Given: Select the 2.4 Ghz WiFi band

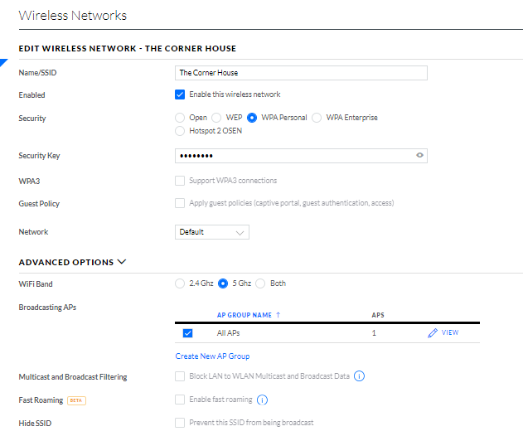Looking at the screenshot, I should pyautogui.click(x=180, y=283).
